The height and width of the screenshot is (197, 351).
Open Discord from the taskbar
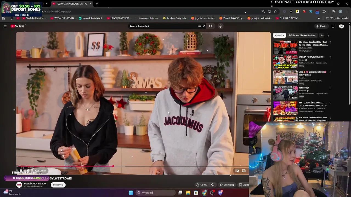coord(220,193)
